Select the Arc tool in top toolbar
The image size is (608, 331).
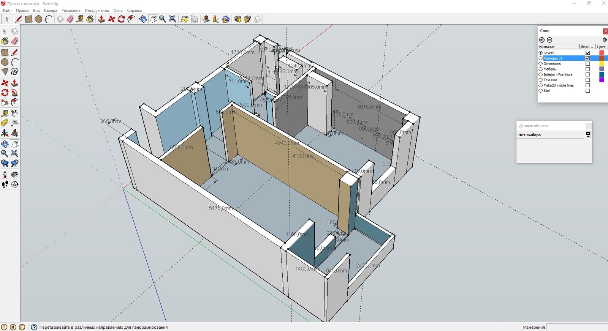point(48,19)
